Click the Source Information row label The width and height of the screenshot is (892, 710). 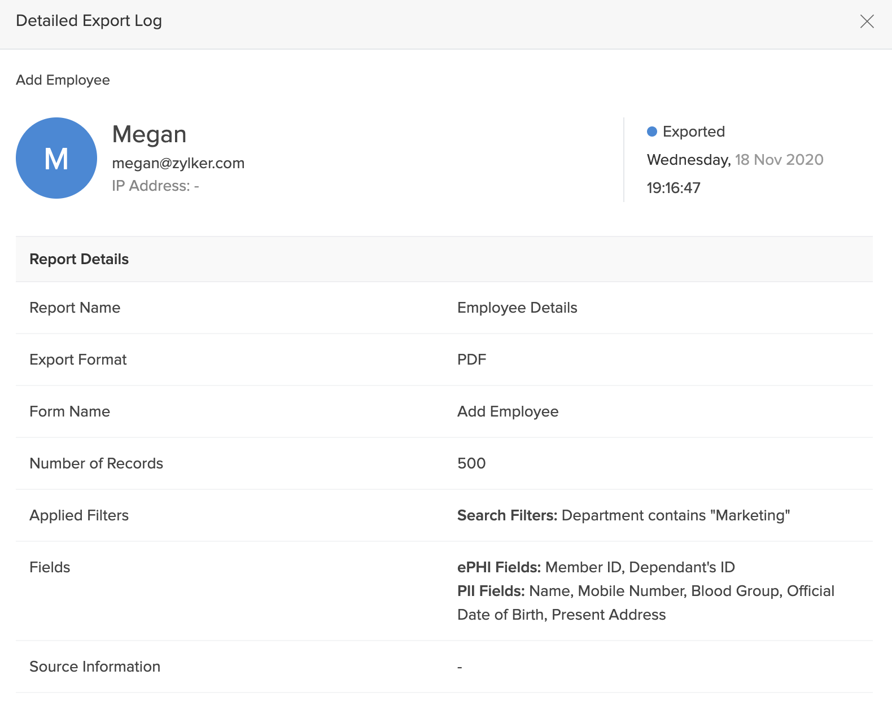95,667
